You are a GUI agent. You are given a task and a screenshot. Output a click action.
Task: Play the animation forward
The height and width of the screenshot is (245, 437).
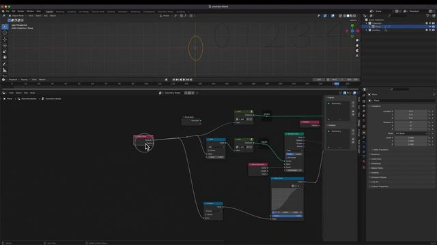184,80
